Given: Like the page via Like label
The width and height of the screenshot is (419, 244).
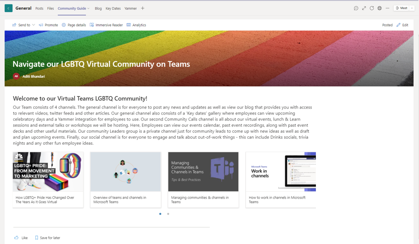Looking at the screenshot, I should pyautogui.click(x=25, y=238).
